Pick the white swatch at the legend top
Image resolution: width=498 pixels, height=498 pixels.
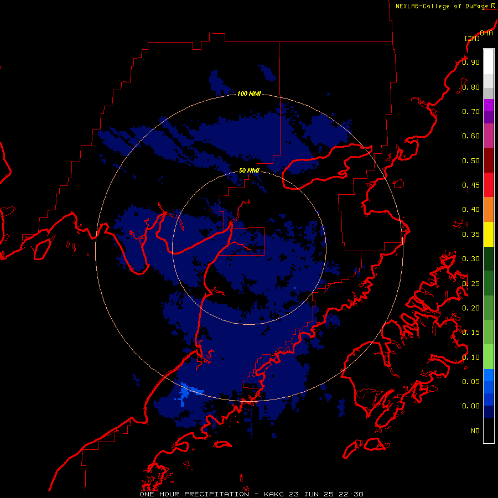point(489,61)
